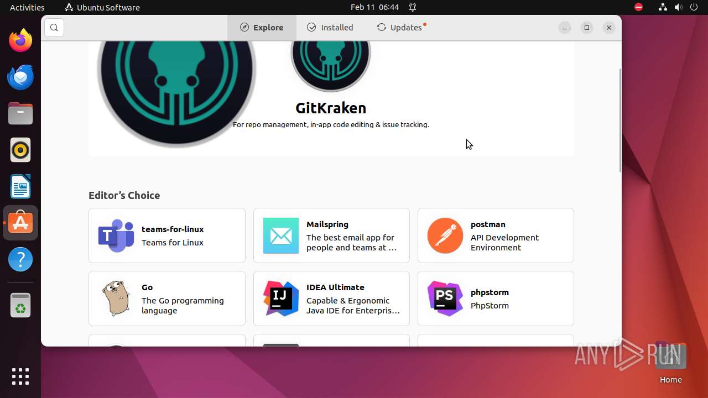Open the teams-for-linux app card
Screen dimensions: 708x398
167,235
